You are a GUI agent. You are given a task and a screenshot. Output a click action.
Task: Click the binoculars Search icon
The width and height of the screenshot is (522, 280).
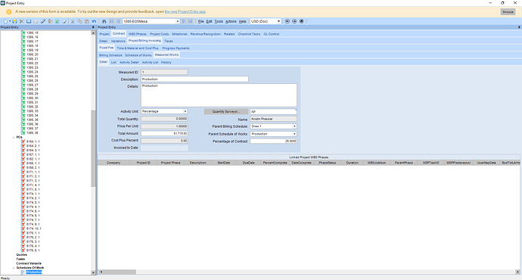pos(104,21)
